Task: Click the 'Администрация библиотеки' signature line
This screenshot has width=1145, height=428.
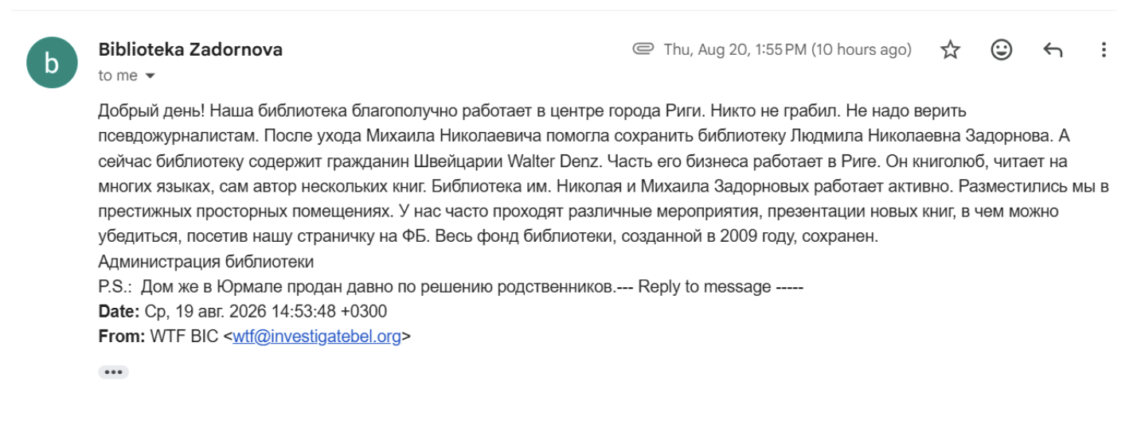Action: tap(205, 262)
